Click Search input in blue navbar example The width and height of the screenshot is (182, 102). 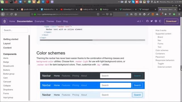116,85
